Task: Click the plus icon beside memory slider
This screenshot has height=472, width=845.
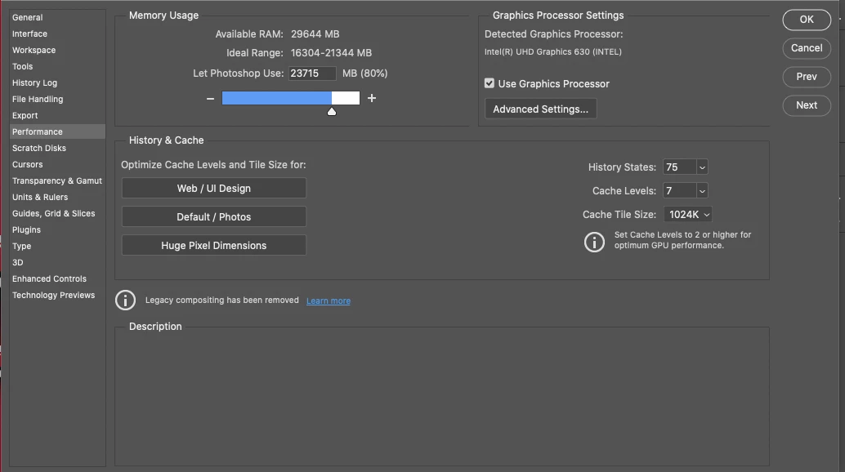Action: click(372, 98)
